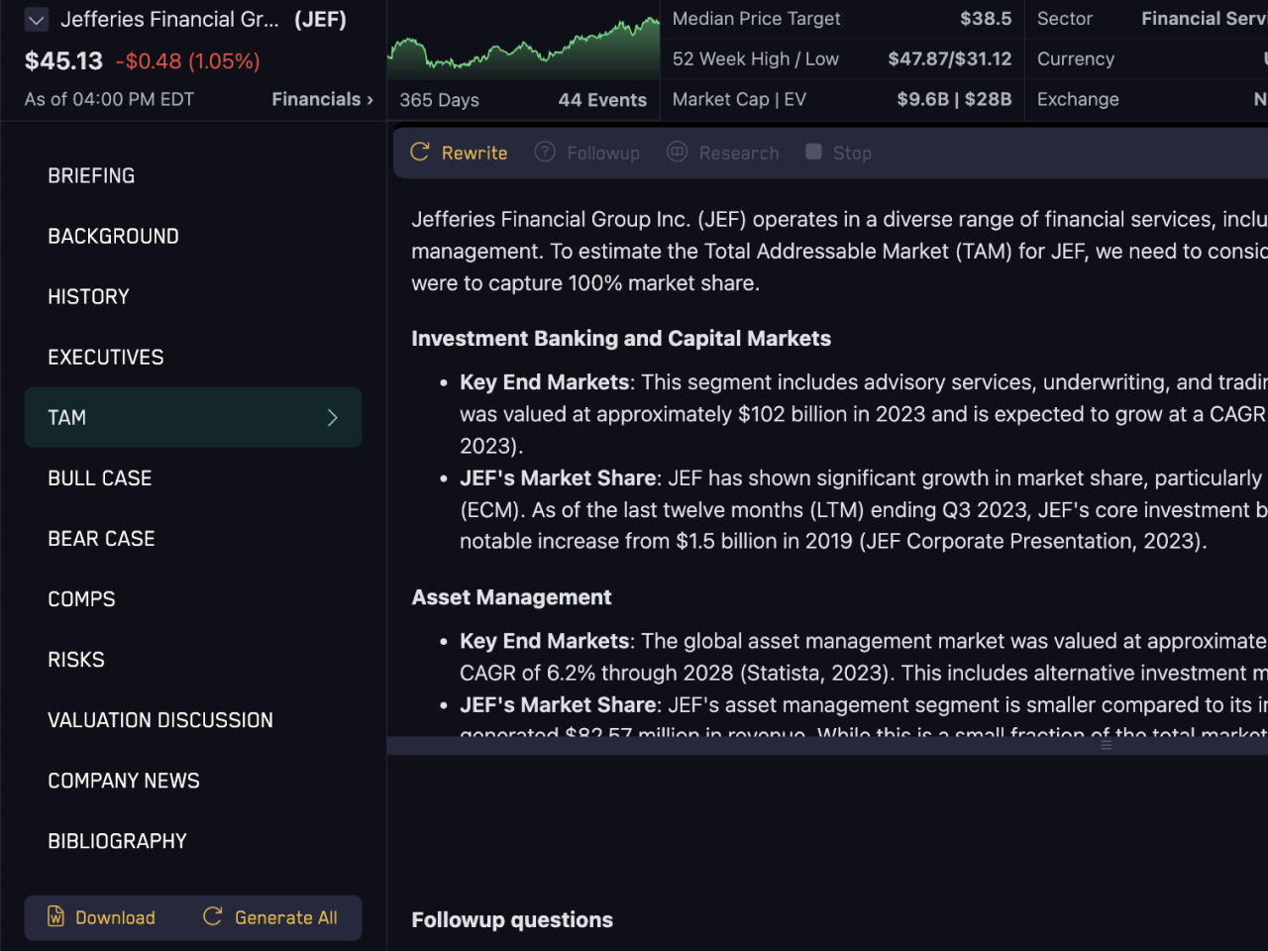Click the Followup questions heading
The image size is (1268, 951).
click(512, 920)
